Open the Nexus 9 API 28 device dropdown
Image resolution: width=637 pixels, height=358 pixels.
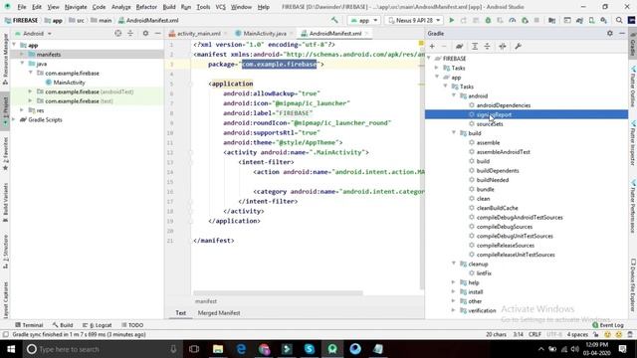click(x=414, y=20)
